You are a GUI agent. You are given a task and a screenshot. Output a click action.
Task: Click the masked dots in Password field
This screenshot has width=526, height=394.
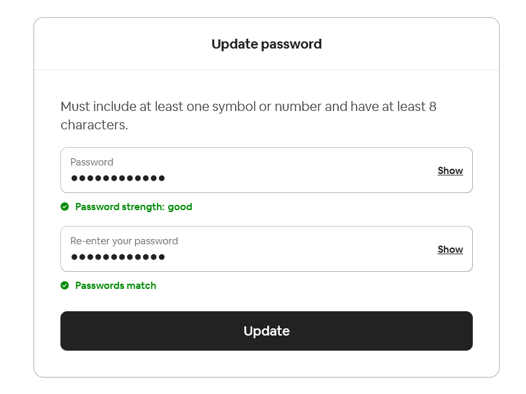coord(118,178)
